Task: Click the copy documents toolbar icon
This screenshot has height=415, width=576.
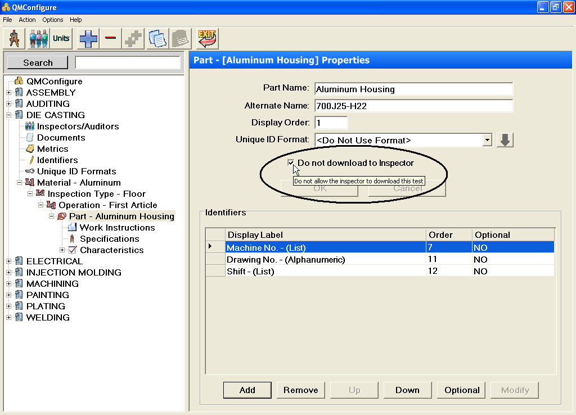Action: [x=158, y=39]
